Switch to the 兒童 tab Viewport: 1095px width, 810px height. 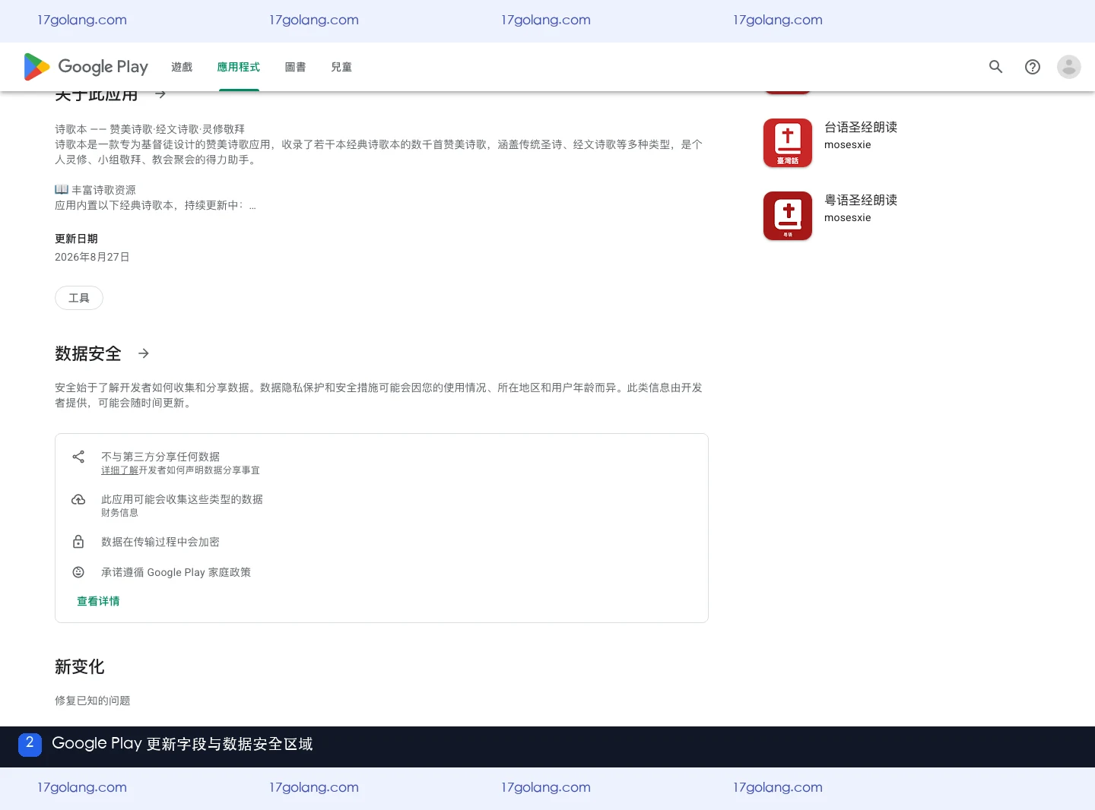point(341,67)
